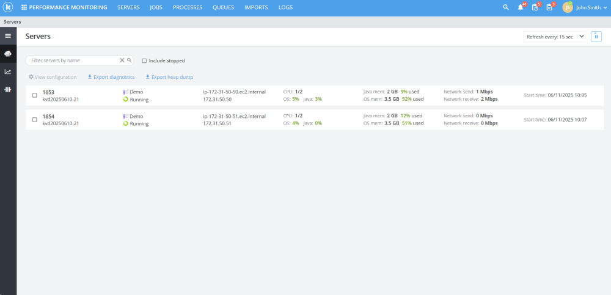Open the bottom sidebar bars icon
The width and height of the screenshot is (611, 295).
click(x=8, y=90)
